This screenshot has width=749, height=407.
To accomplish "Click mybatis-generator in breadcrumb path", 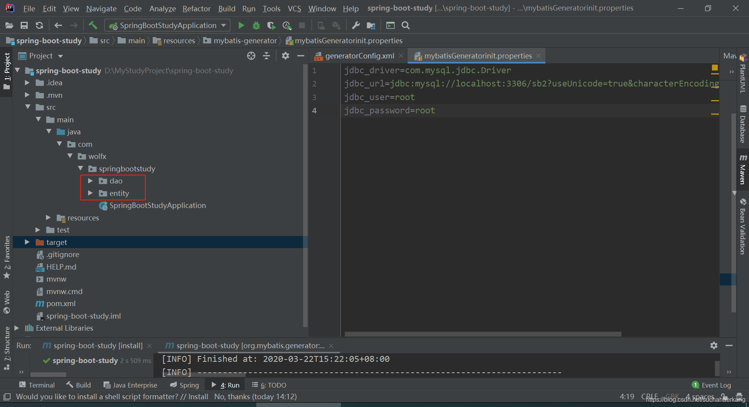I will pyautogui.click(x=245, y=41).
